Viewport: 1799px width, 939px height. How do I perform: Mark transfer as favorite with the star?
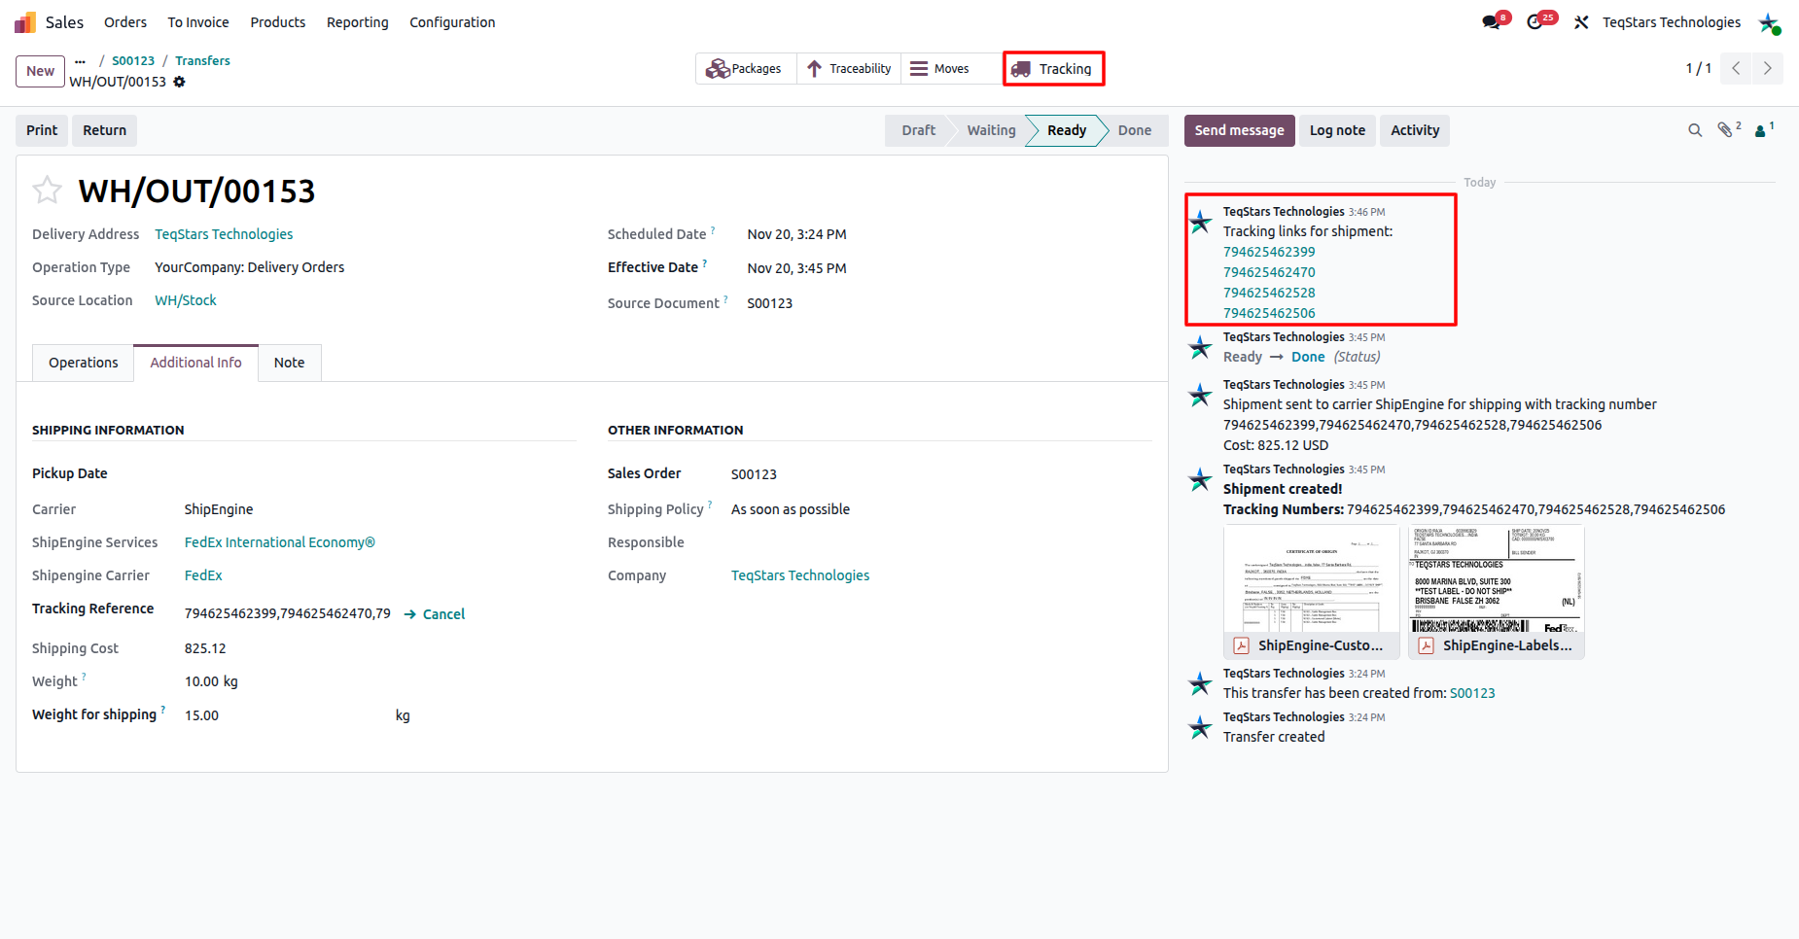point(47,191)
